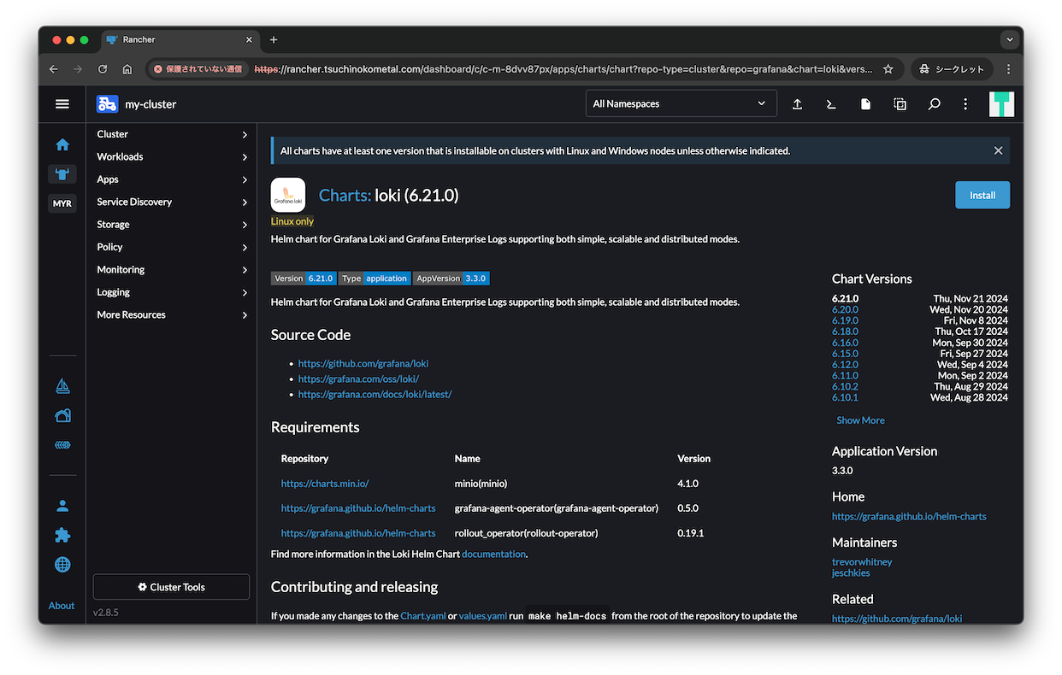Click Show More chart versions
The height and width of the screenshot is (675, 1062).
pos(860,420)
